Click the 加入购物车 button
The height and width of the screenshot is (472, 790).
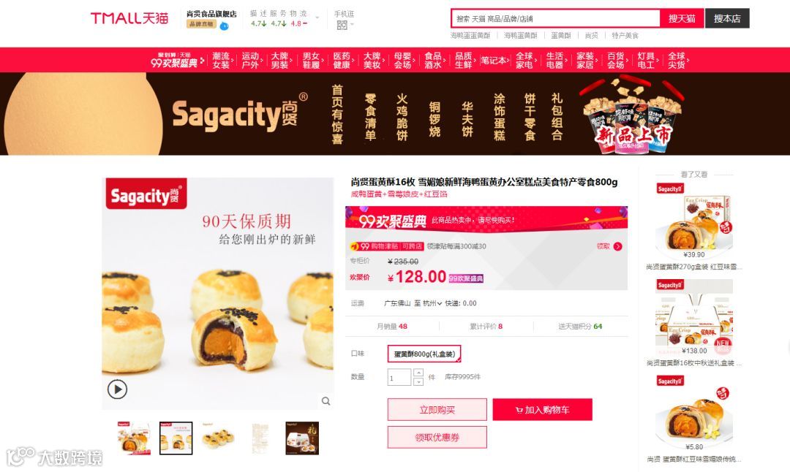(x=543, y=410)
